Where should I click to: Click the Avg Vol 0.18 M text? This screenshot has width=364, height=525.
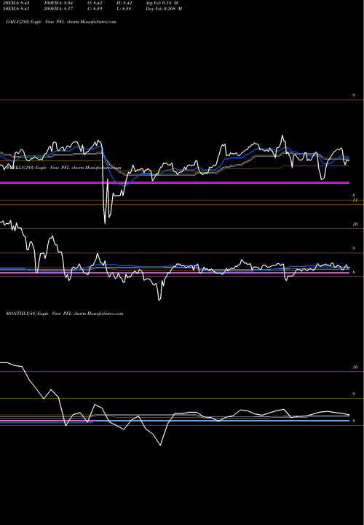162,3
